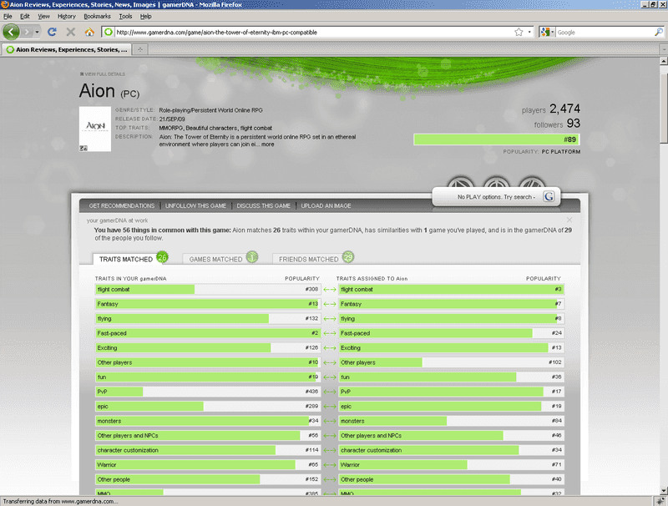
Task: Open the History menu
Action: pos(67,16)
